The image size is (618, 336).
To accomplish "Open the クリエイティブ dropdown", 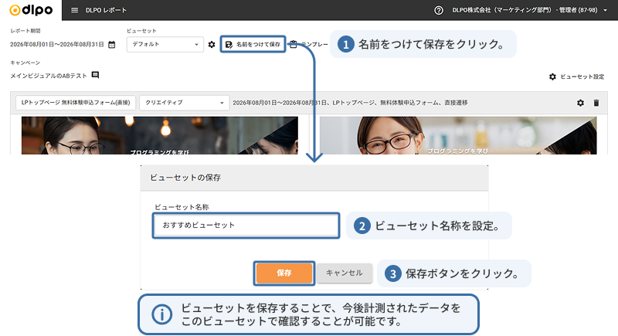I will coord(185,103).
